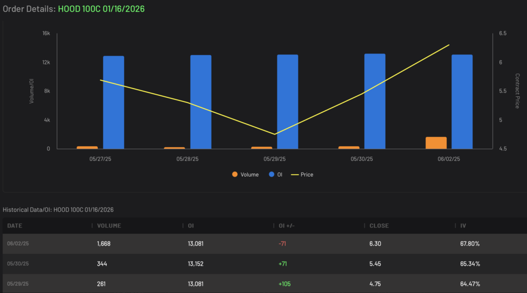
Task: Select the 05/29/25 date cell in table
Action: pos(18,284)
